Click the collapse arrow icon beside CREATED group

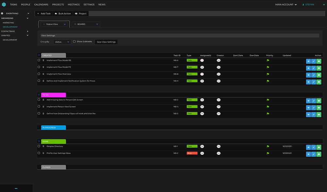point(39,56)
